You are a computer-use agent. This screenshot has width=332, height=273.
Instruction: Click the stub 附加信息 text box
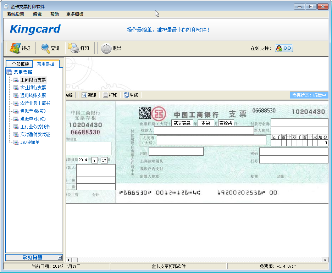pos(89,149)
